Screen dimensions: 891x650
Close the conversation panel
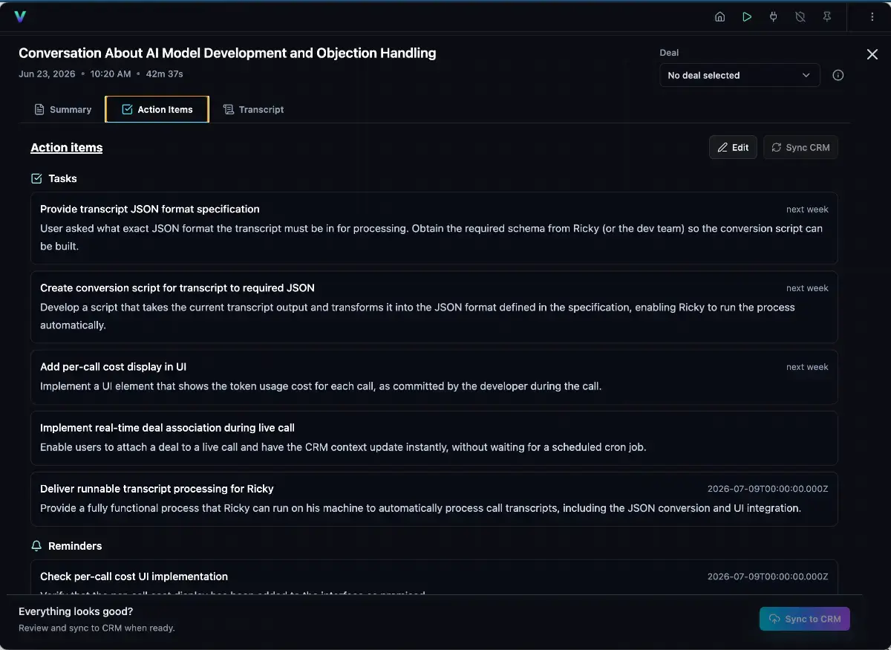872,54
